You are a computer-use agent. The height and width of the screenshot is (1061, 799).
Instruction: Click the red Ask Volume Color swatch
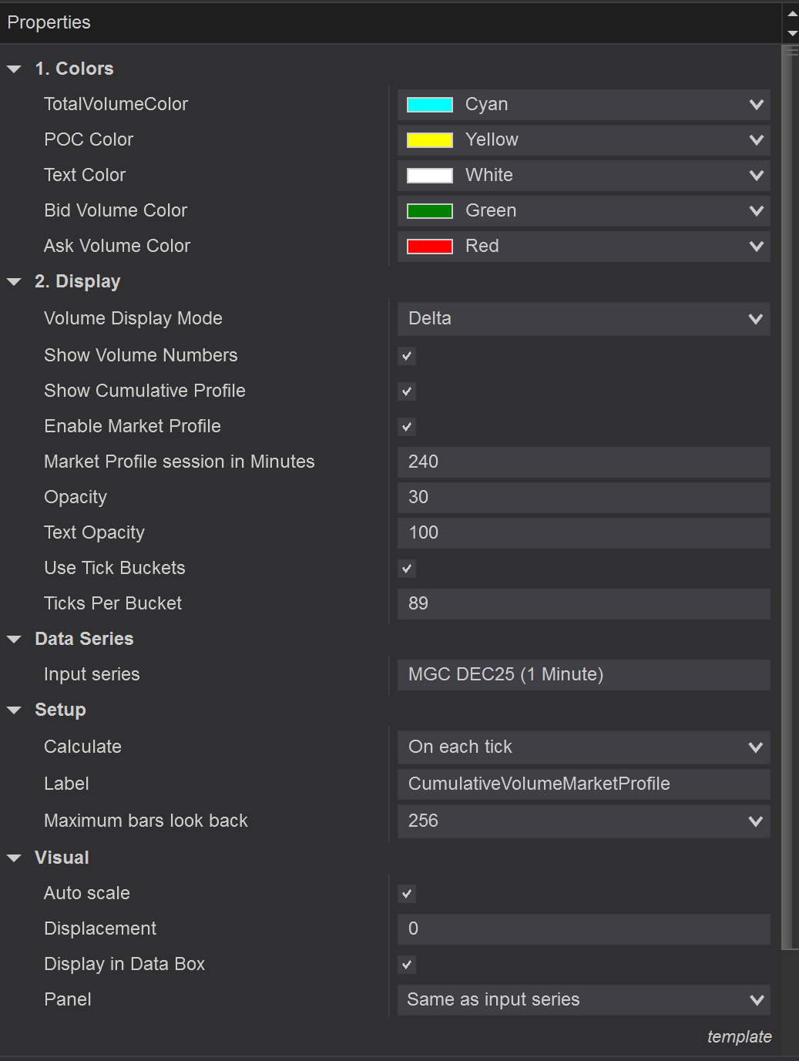click(x=429, y=247)
